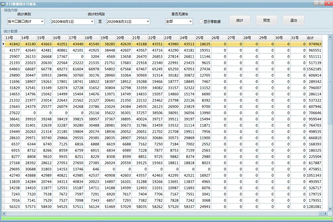Click the current row indicator arrow
The height and width of the screenshot is (222, 333).
tap(4, 44)
